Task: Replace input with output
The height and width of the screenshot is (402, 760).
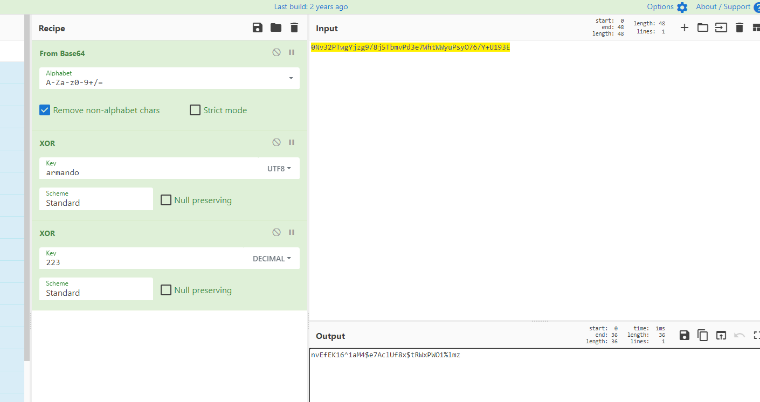Action: click(x=721, y=336)
